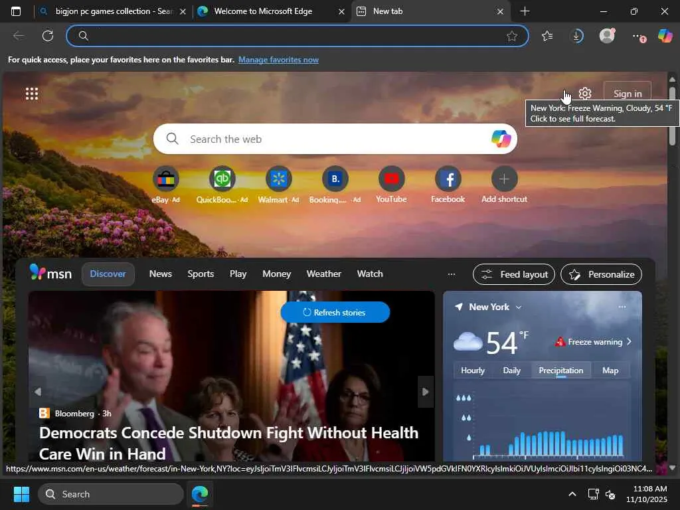Go to previous story arrow
The height and width of the screenshot is (510, 680).
point(38,392)
